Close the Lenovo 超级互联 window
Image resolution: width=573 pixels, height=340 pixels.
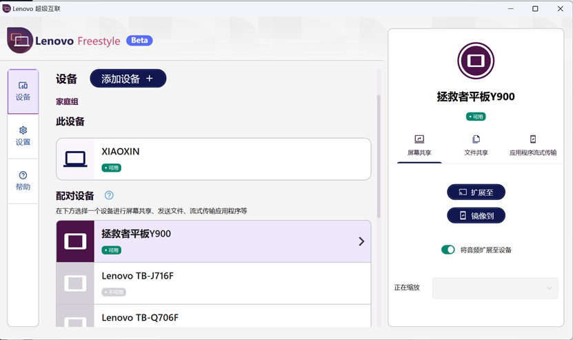[x=560, y=8]
